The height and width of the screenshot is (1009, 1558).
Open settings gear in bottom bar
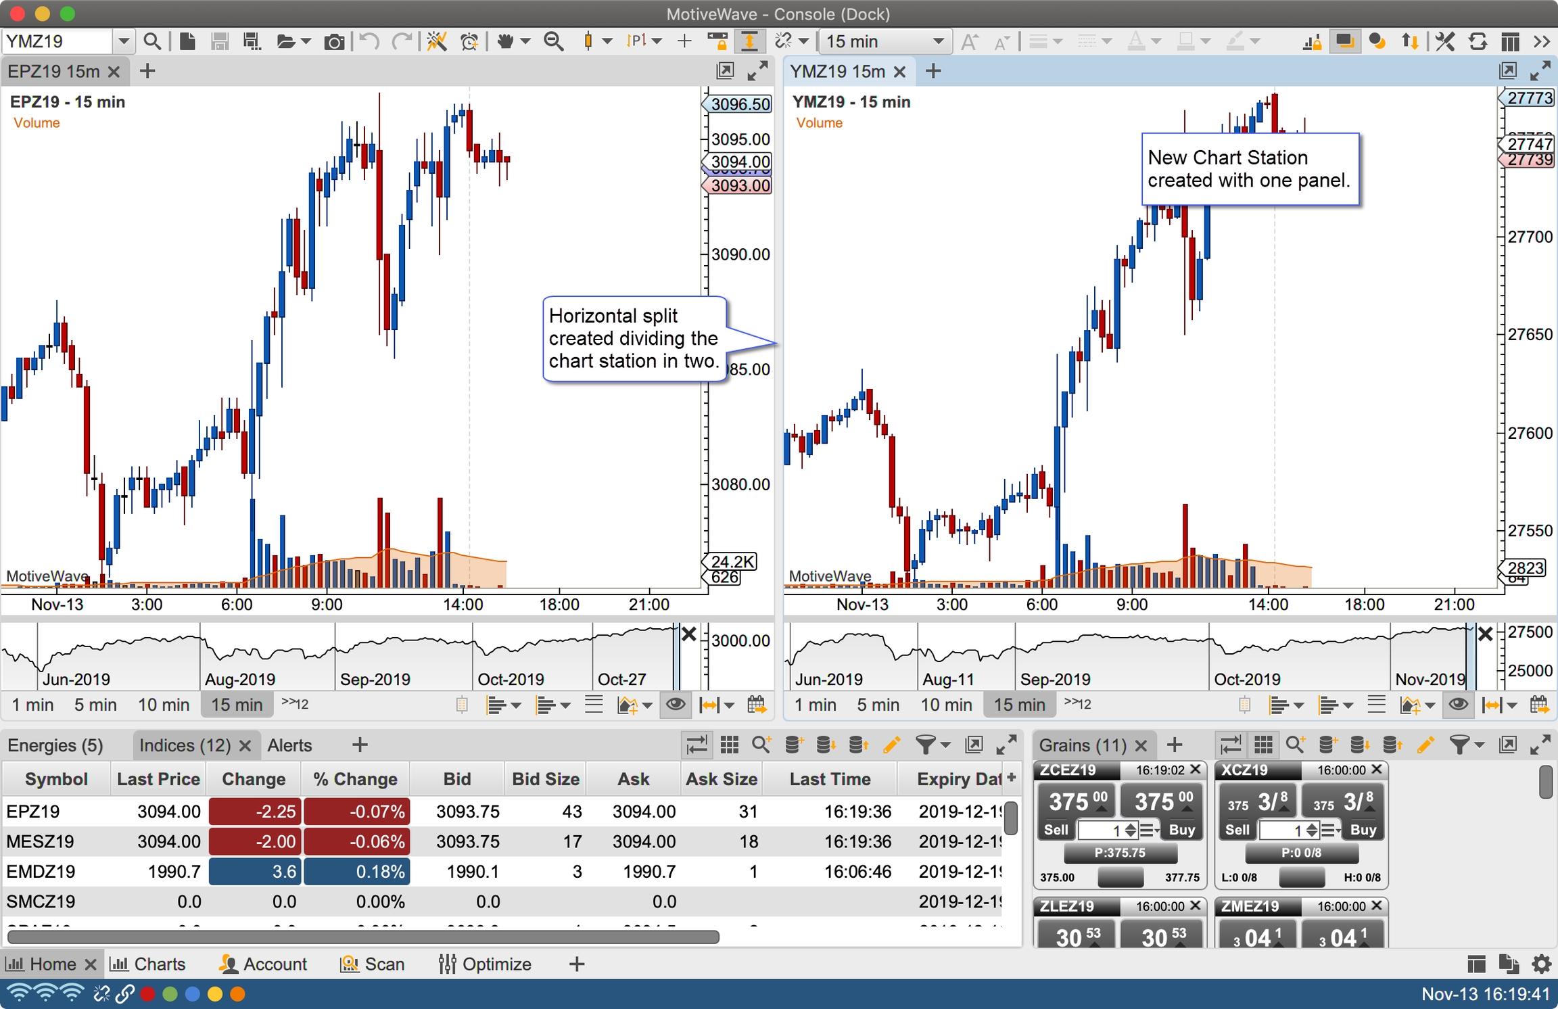pyautogui.click(x=1541, y=964)
